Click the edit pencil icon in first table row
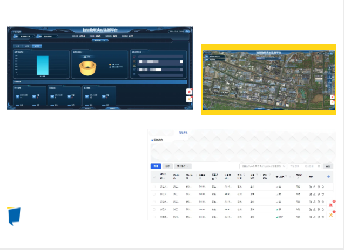Viewport: 344px width, 250px height. point(314,186)
